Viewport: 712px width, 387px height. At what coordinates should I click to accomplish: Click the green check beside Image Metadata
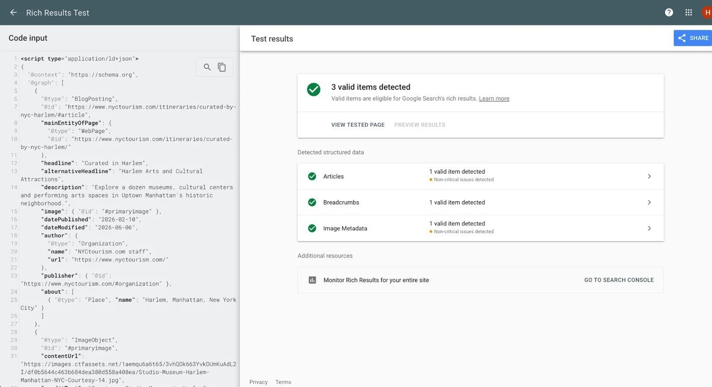click(312, 228)
